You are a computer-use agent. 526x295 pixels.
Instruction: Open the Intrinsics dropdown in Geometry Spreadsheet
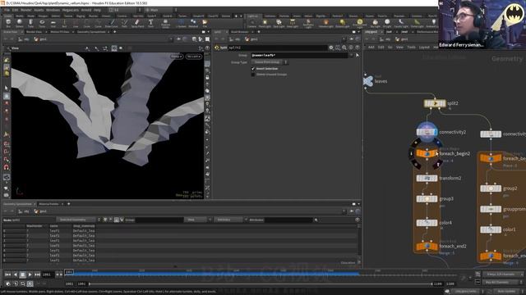231,220
